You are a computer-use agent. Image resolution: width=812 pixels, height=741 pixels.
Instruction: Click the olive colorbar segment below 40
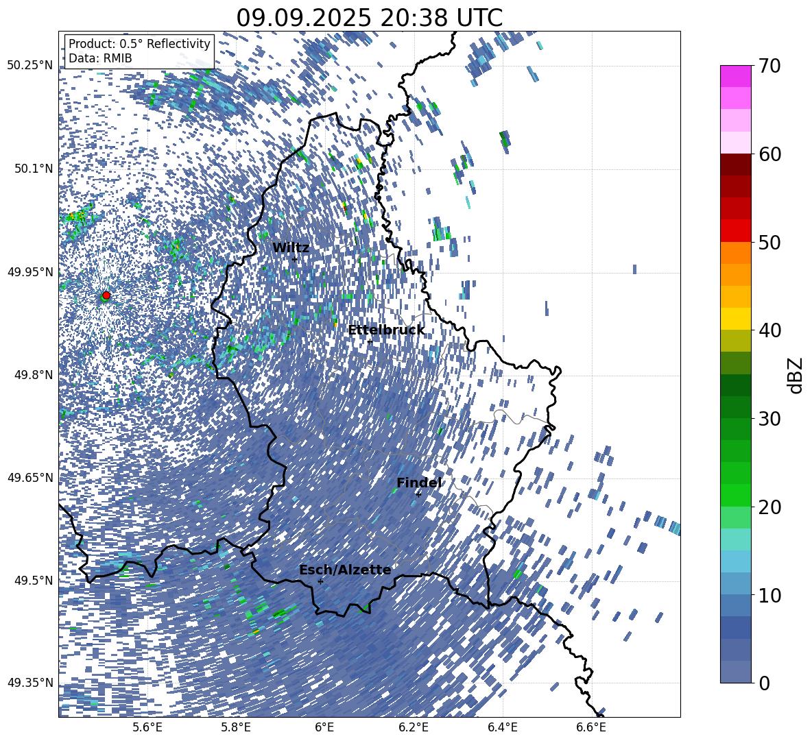[735, 341]
